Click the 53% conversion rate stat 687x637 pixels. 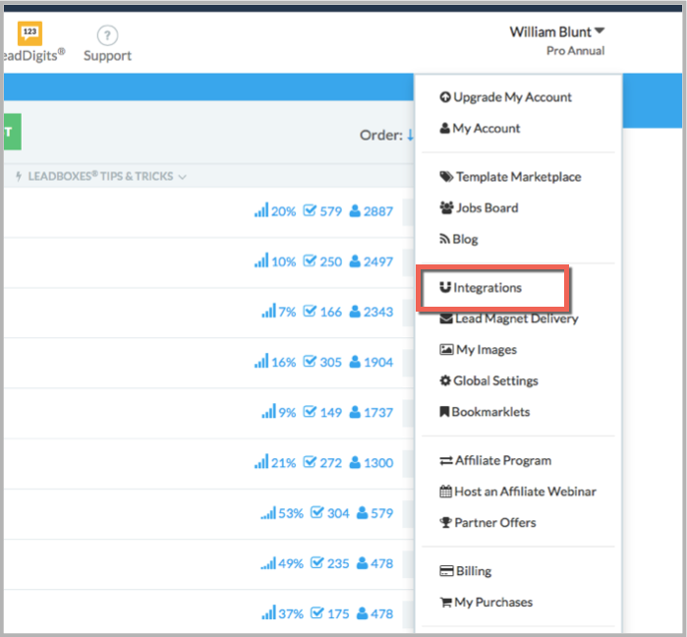point(282,513)
